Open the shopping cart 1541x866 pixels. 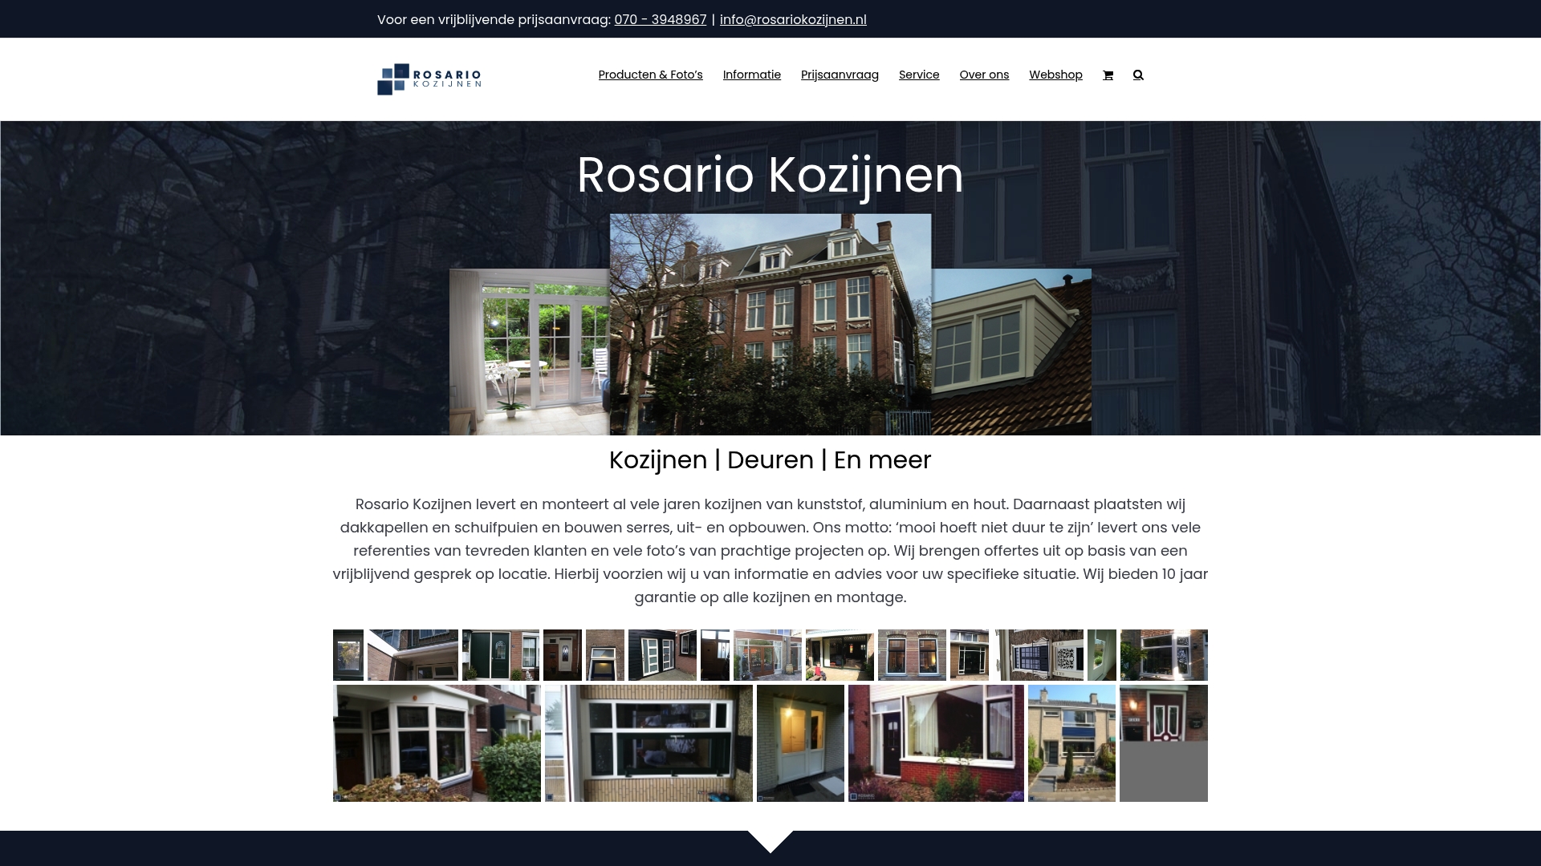tap(1108, 75)
